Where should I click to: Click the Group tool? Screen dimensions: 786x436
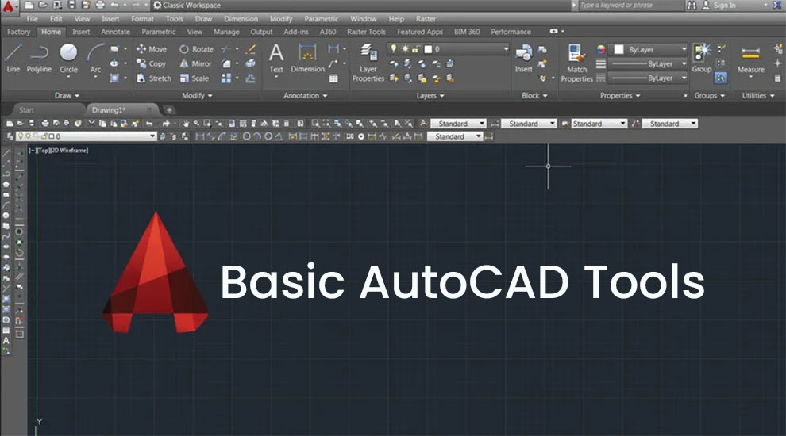click(702, 59)
